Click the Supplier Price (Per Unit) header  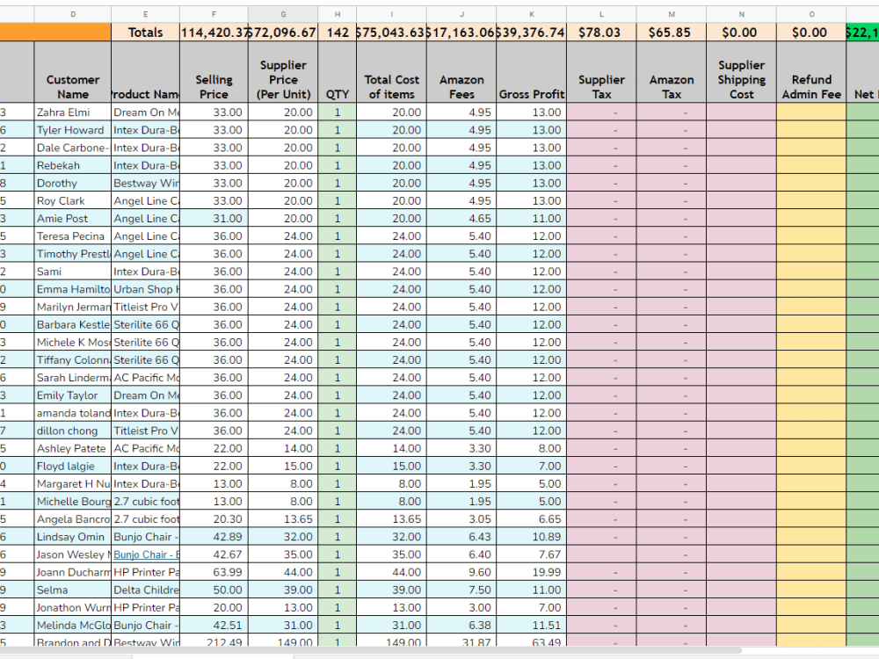(x=283, y=72)
